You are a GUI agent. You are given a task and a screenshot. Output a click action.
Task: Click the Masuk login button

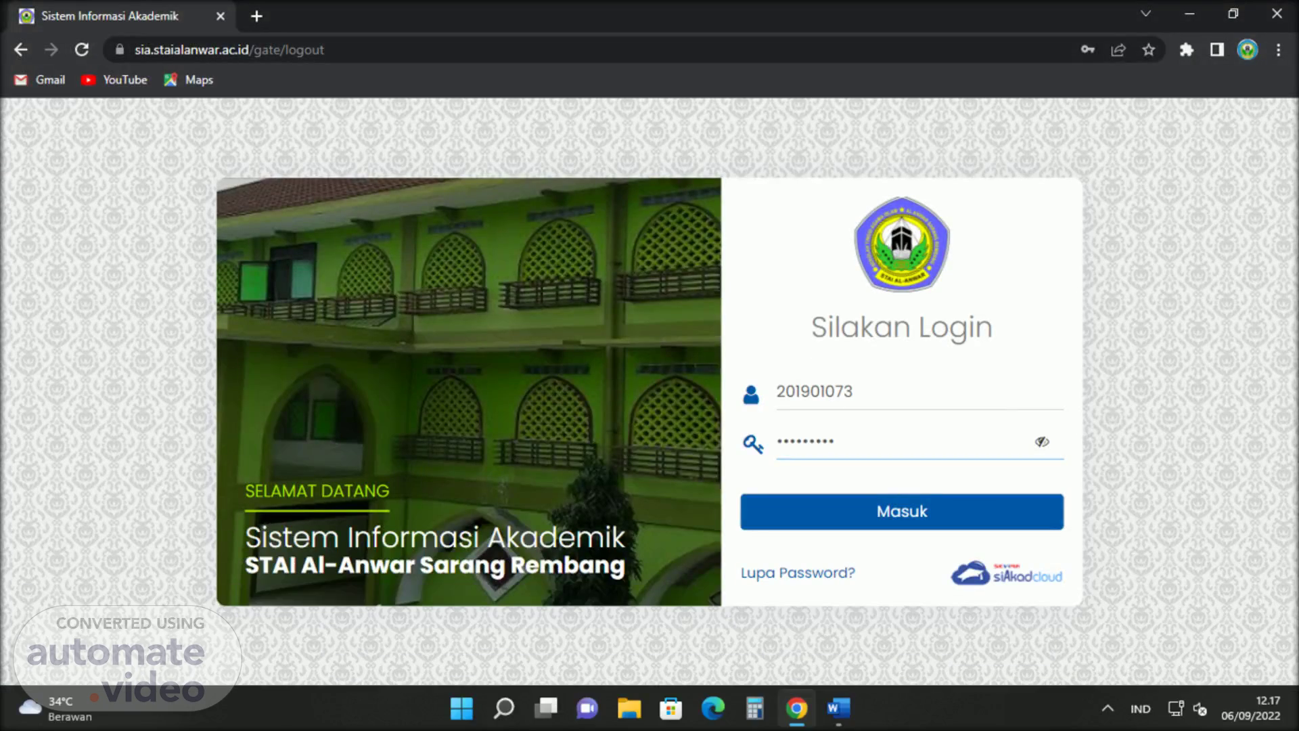click(x=902, y=512)
